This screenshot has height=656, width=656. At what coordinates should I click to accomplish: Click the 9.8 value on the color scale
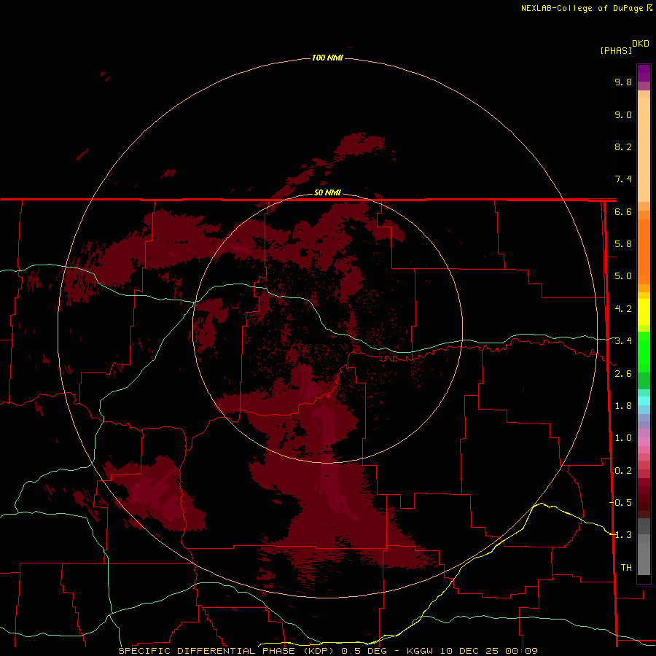point(623,82)
